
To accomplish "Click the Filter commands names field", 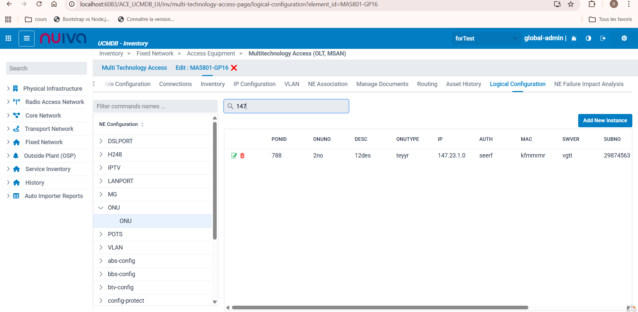I will pos(155,106).
